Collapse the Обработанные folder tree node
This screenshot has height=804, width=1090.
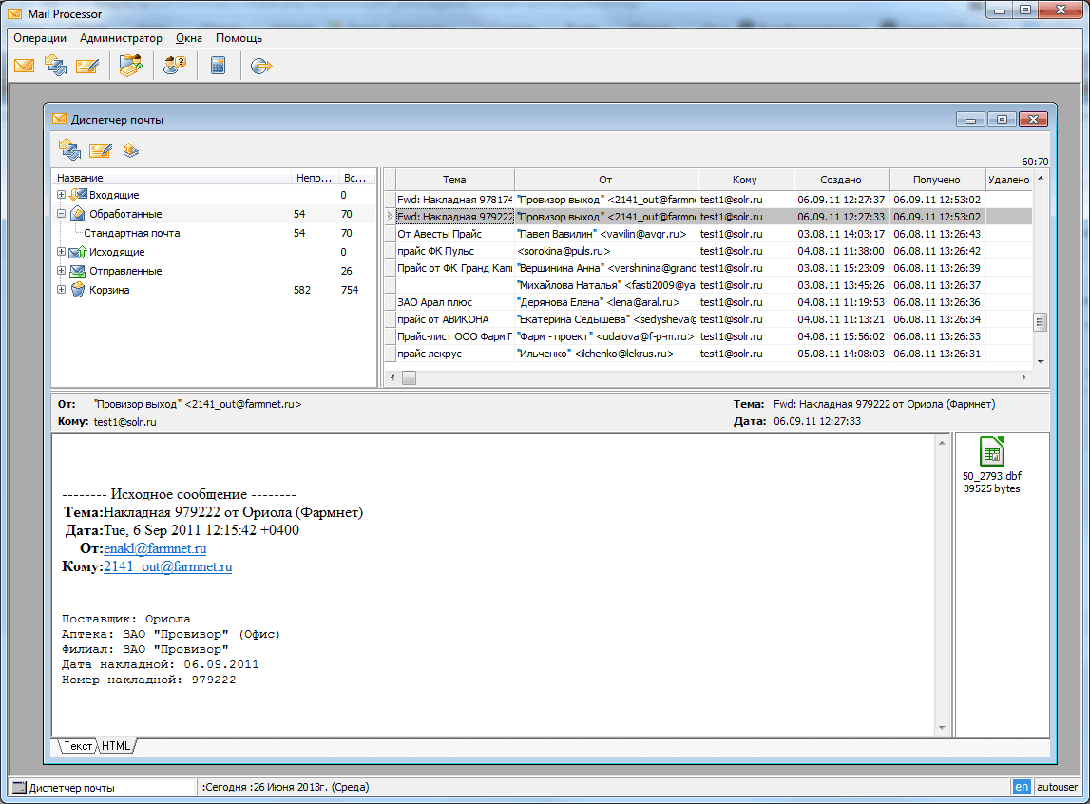coord(61,214)
